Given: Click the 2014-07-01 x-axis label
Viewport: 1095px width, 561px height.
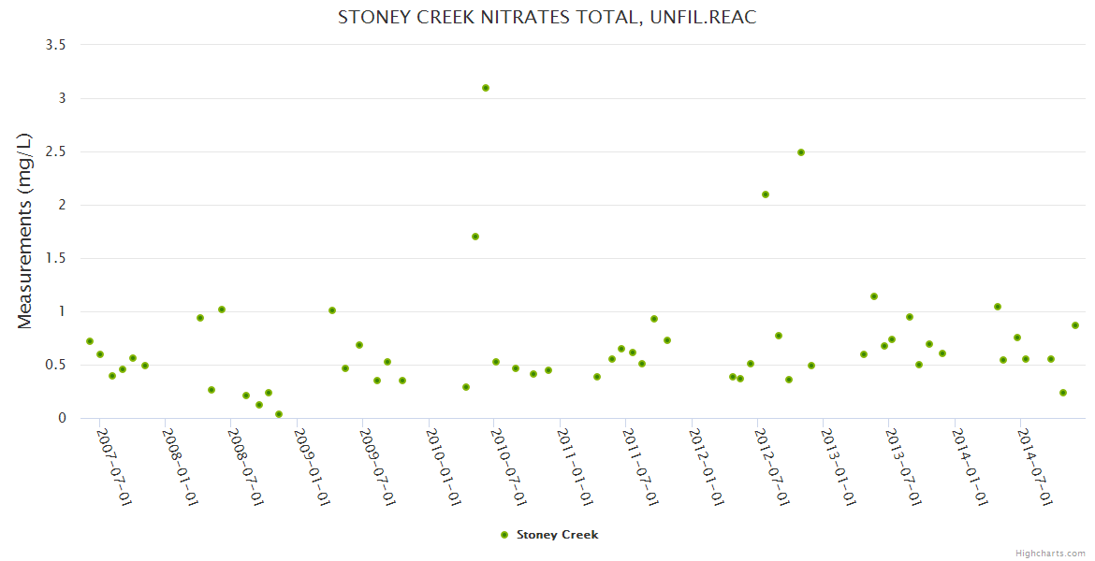Looking at the screenshot, I should (1036, 467).
